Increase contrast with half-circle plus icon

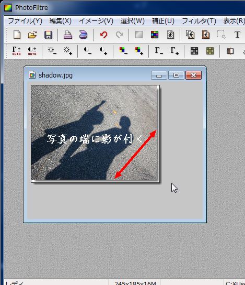[x=103, y=51]
